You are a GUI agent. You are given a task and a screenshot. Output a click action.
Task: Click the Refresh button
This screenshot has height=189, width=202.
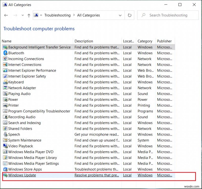pyautogui.click(x=130, y=15)
